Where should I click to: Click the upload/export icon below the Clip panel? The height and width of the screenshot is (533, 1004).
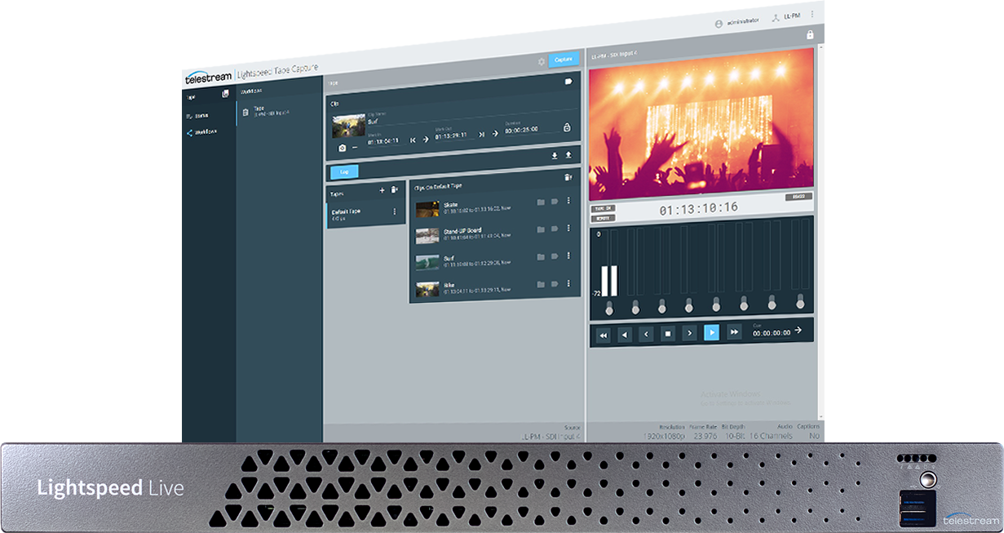(x=568, y=155)
